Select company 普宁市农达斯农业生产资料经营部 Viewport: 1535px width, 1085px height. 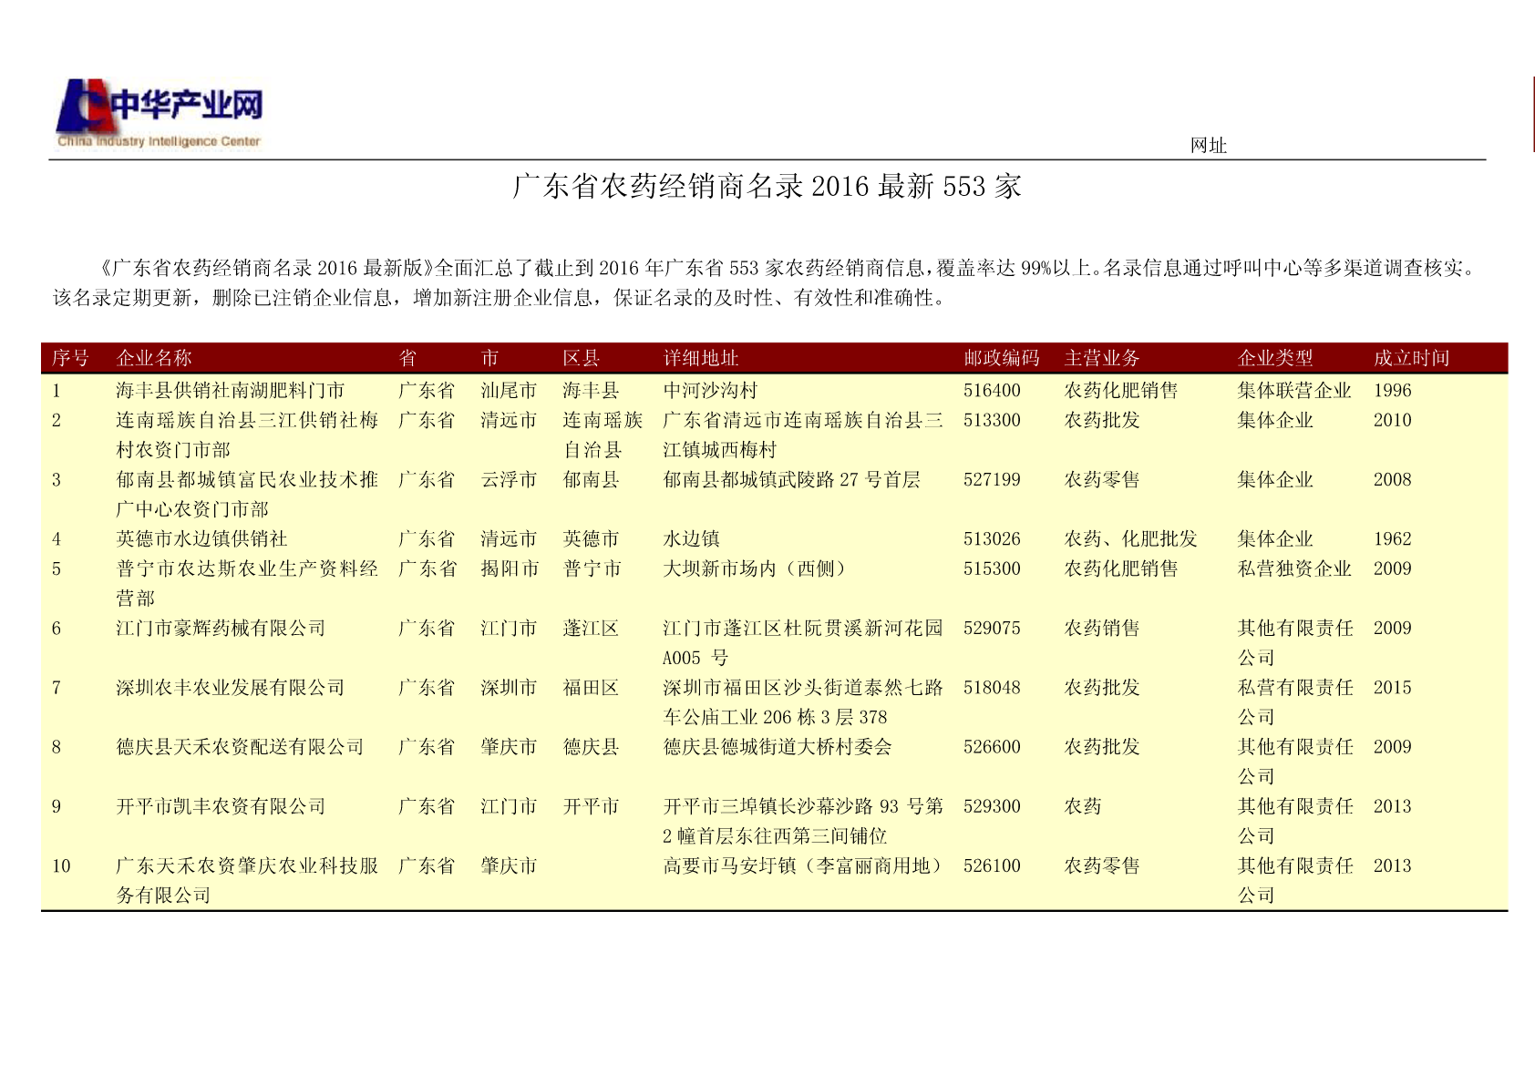247,583
